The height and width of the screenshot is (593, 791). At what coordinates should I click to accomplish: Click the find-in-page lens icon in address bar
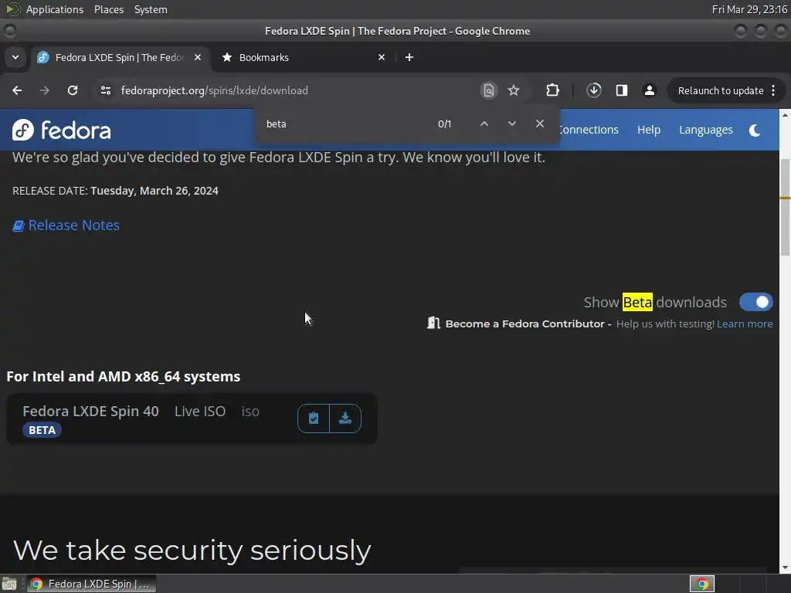[488, 90]
